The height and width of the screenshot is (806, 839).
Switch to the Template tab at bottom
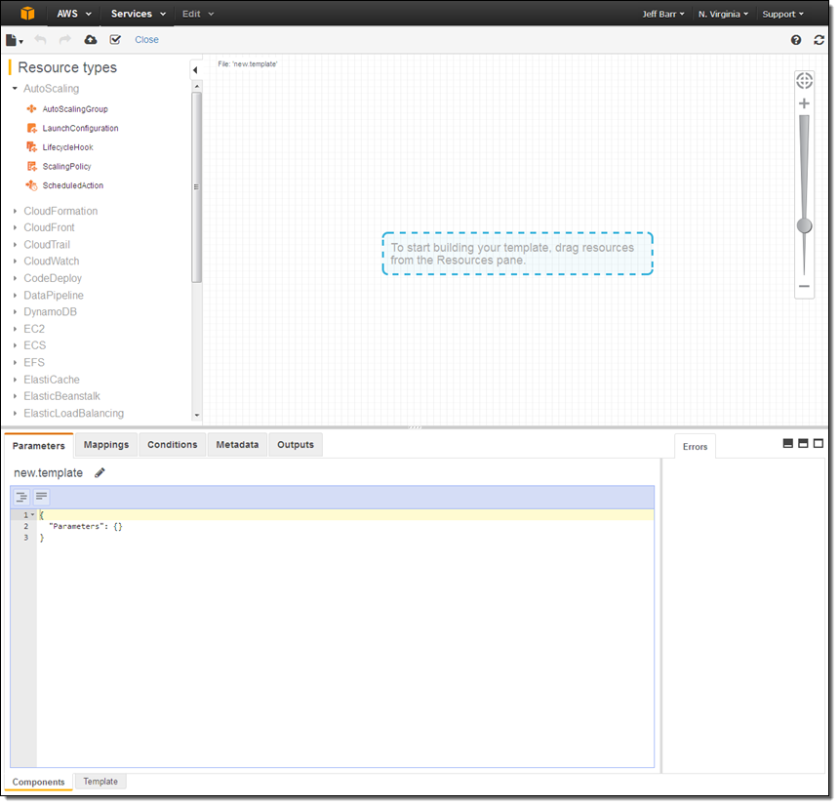pos(100,782)
